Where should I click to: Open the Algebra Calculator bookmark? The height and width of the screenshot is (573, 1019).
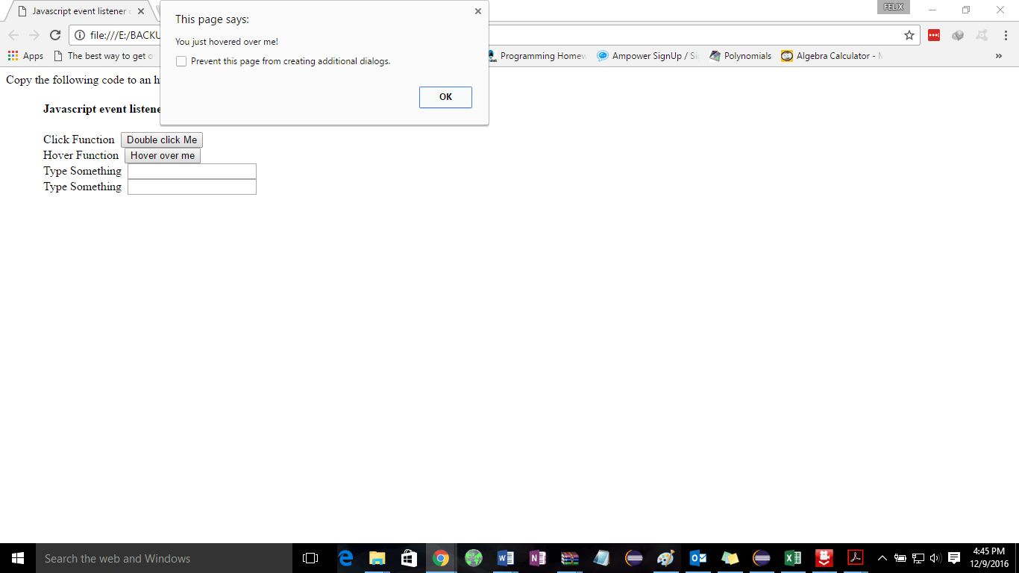832,56
